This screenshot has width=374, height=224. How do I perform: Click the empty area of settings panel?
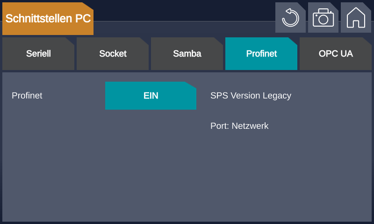point(187,177)
